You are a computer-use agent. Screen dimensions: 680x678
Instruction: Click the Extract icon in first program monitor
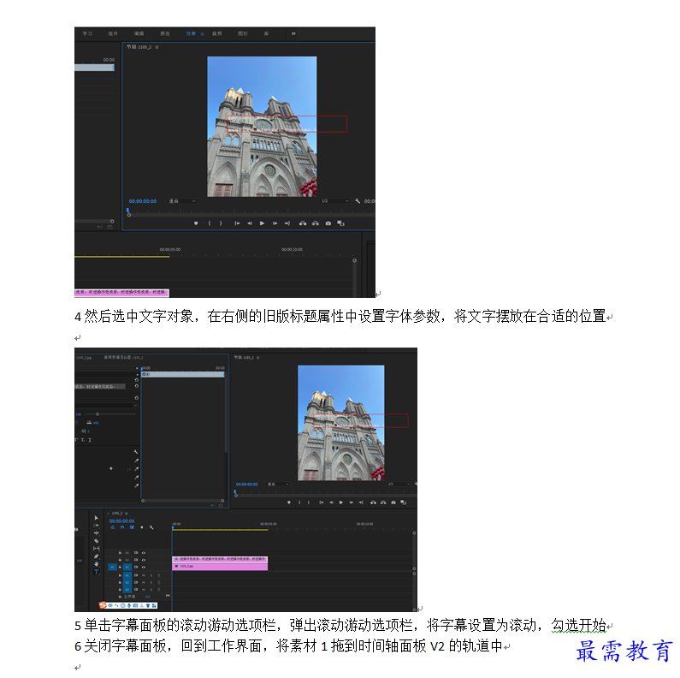pyautogui.click(x=316, y=223)
